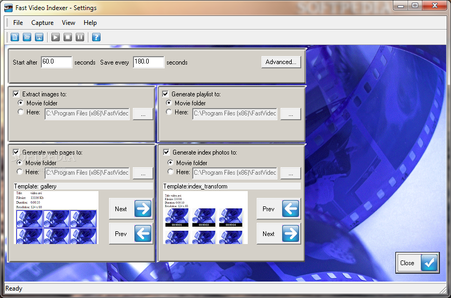Browse folder for Generate web pages path
451x298 pixels.
pyautogui.click(x=143, y=173)
